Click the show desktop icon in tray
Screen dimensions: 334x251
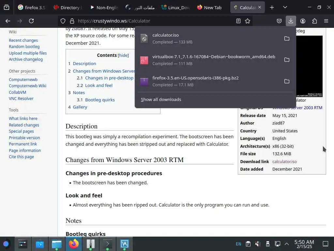pos(326,244)
